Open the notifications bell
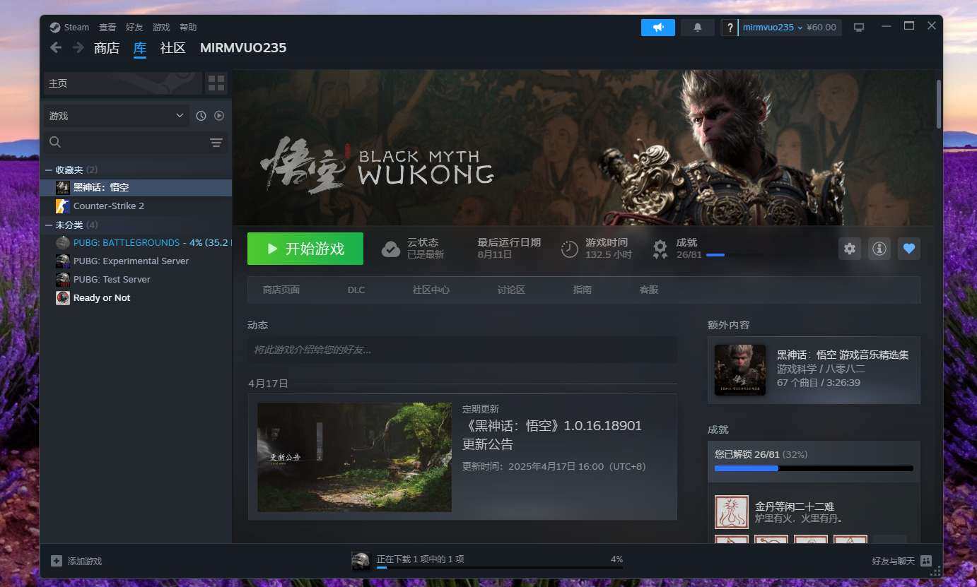The height and width of the screenshot is (587, 977). tap(698, 28)
